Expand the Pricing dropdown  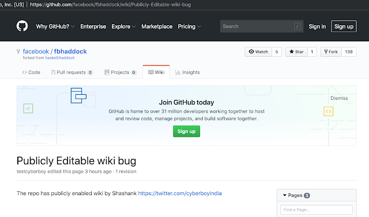coord(189,26)
